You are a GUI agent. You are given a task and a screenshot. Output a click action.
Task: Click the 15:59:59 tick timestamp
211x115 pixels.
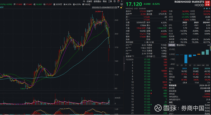pyautogui.click(x=130, y=59)
